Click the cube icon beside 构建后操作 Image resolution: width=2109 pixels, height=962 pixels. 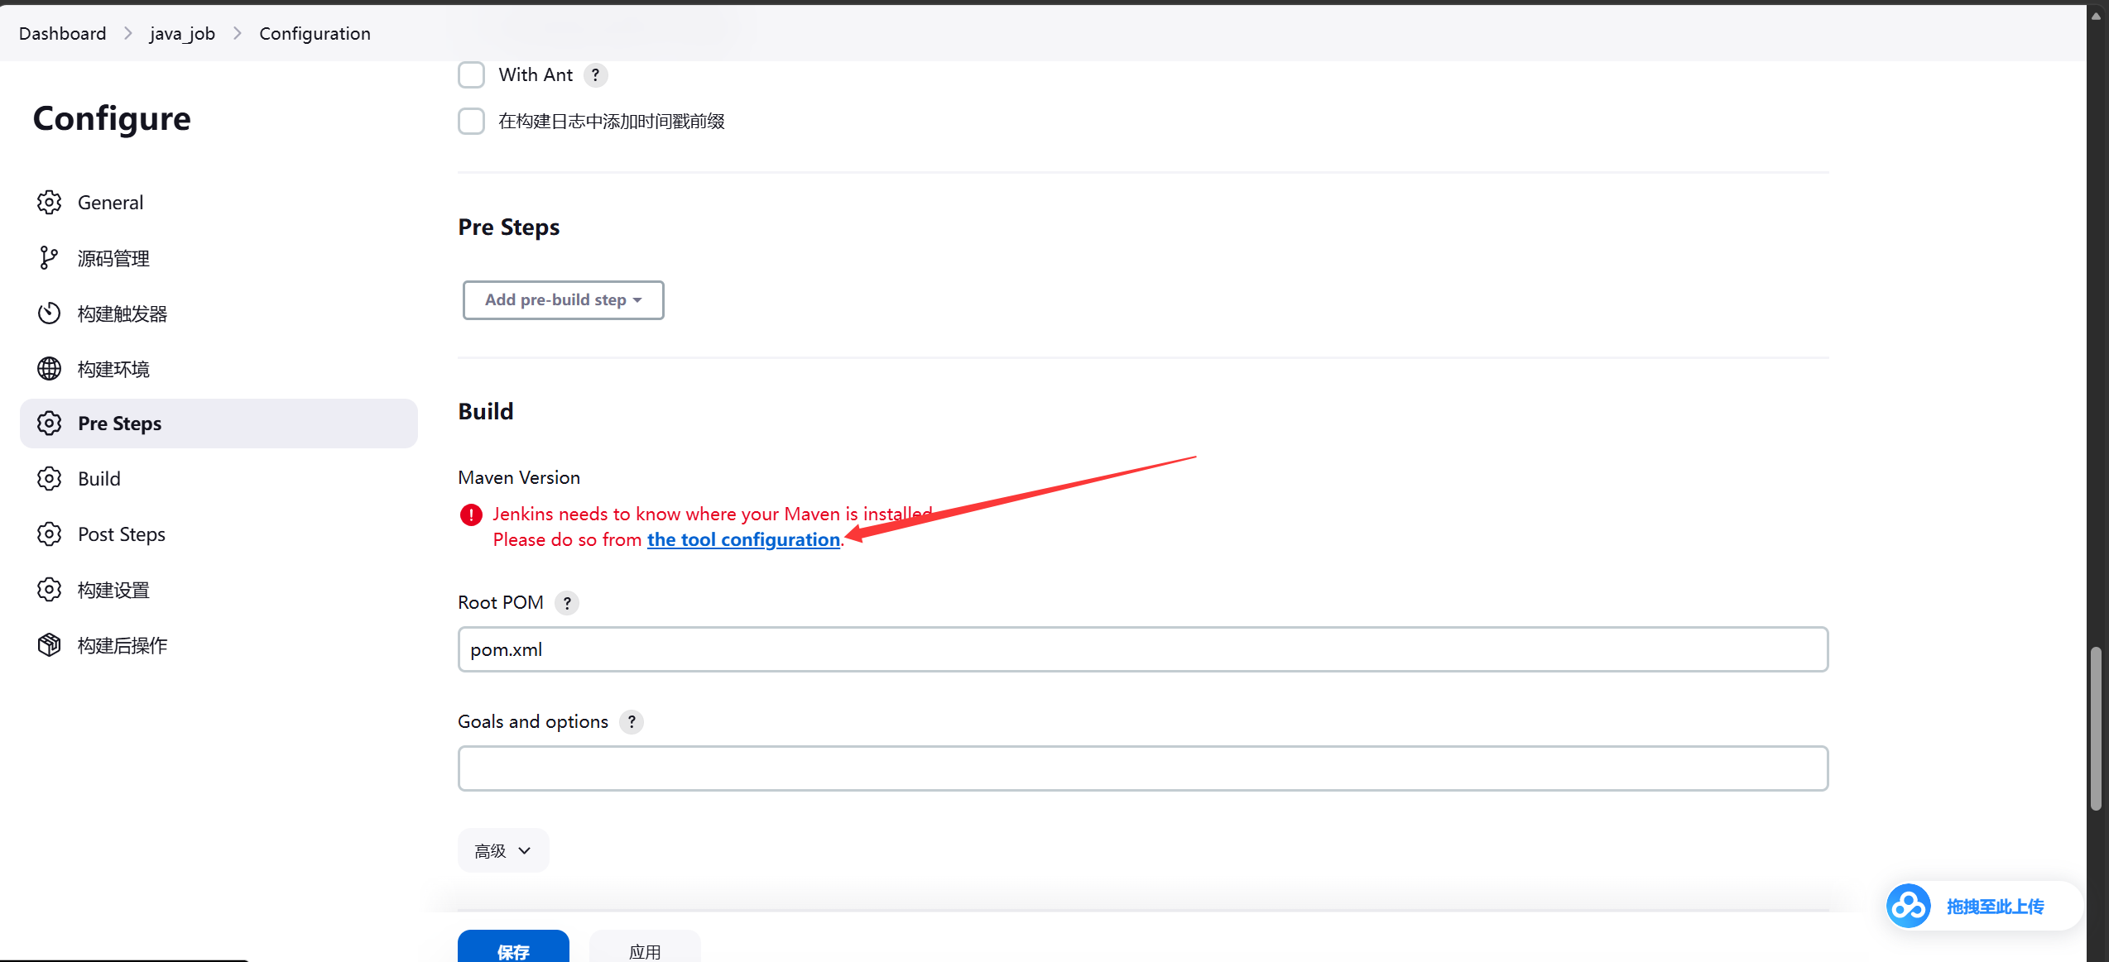point(49,645)
